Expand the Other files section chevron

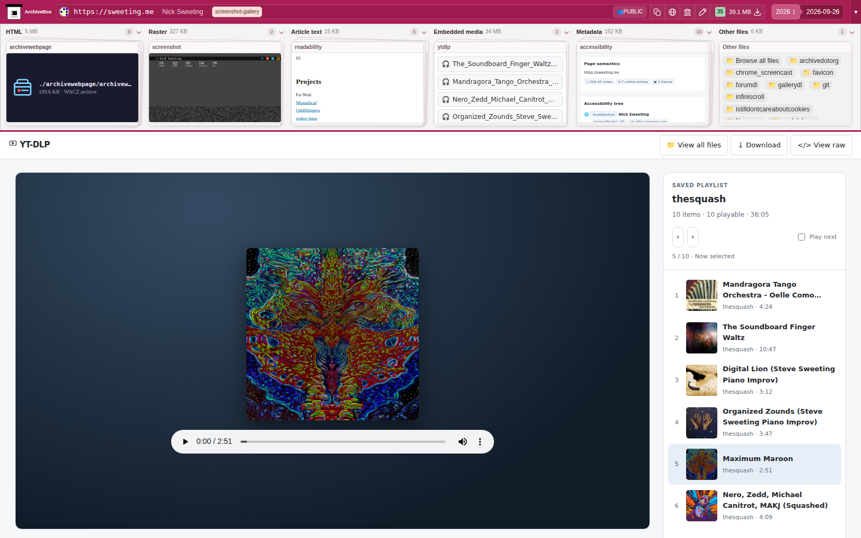pyautogui.click(x=852, y=32)
